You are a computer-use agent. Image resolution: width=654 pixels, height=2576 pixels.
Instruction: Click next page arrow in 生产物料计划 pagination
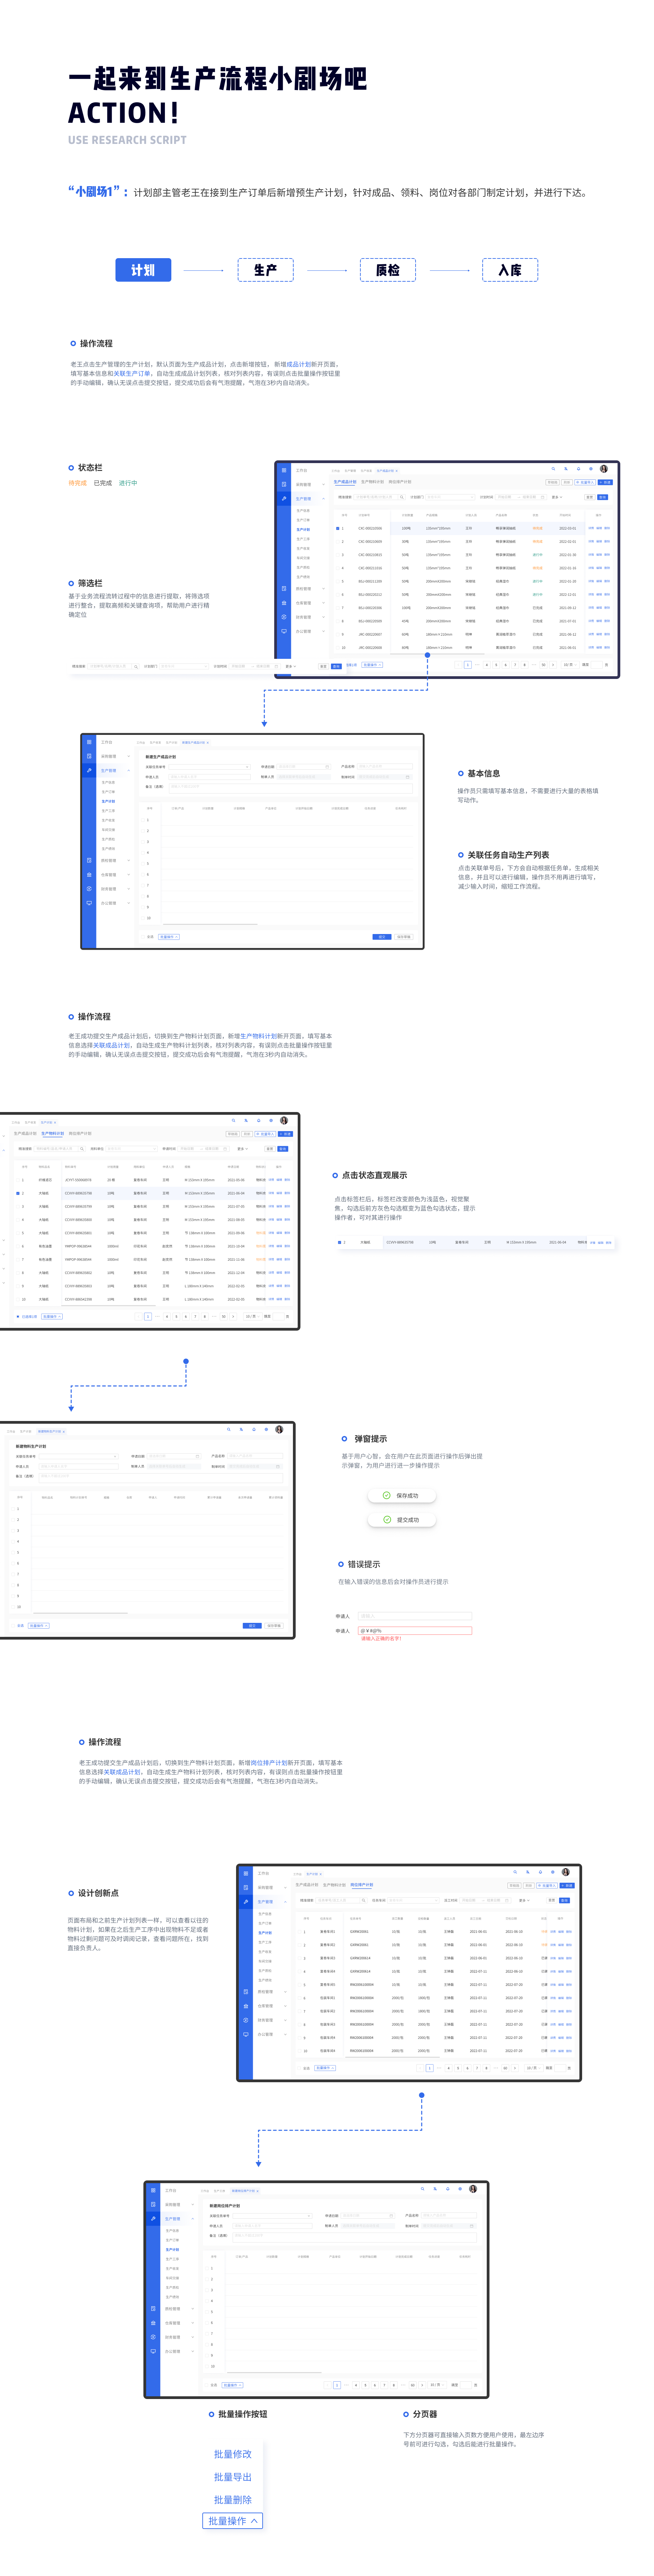tap(234, 1317)
